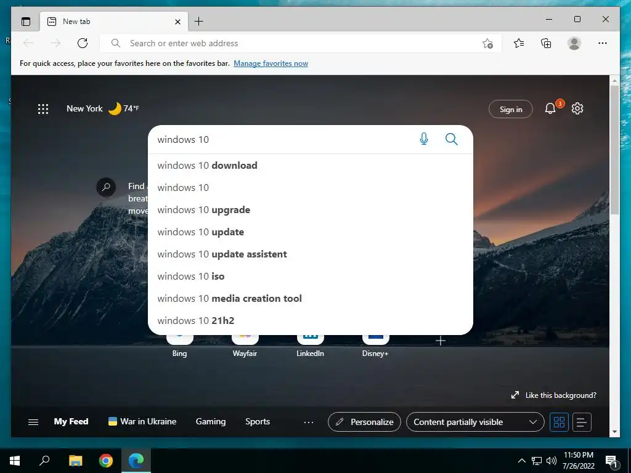Click the Personalize button
The image size is (631, 473).
364,422
